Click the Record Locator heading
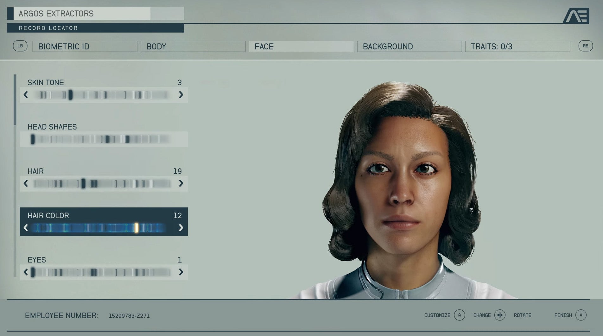Image resolution: width=603 pixels, height=336 pixels. (48, 28)
